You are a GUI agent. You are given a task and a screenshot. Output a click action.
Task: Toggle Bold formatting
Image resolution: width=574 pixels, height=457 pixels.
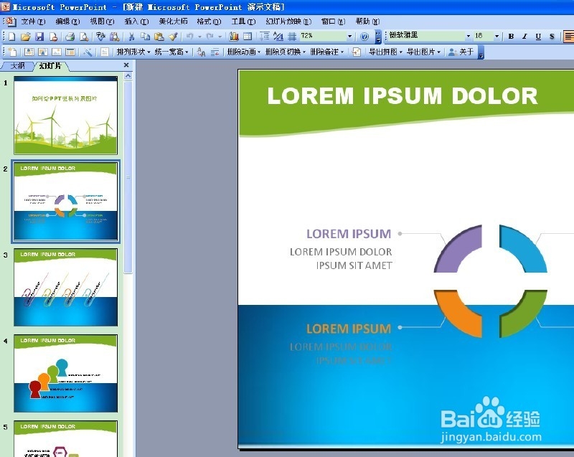pyautogui.click(x=511, y=36)
